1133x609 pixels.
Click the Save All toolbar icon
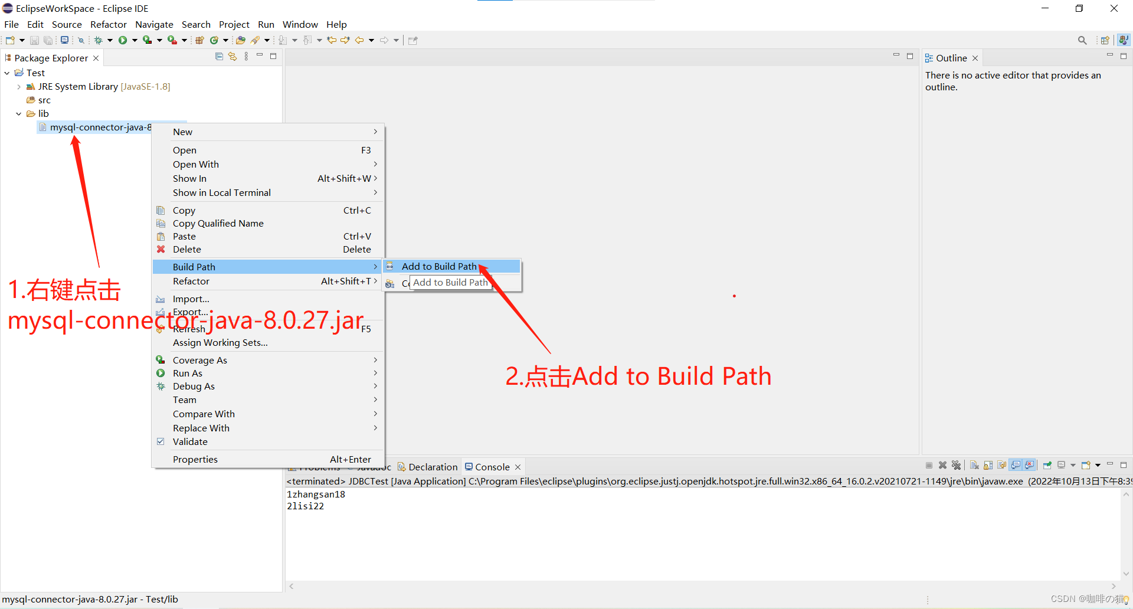[48, 40]
